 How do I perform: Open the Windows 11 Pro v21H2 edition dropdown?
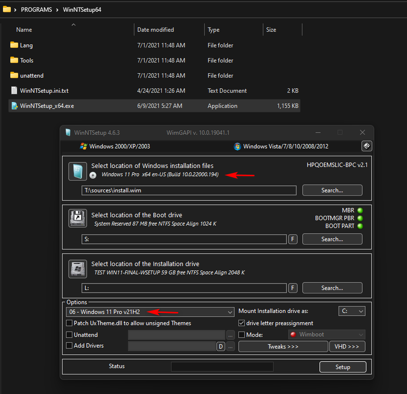click(x=150, y=312)
